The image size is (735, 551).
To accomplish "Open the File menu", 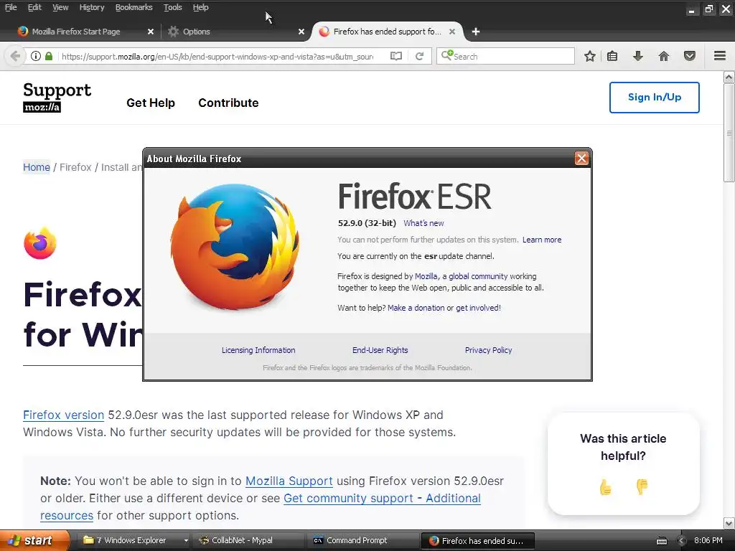I will [11, 7].
